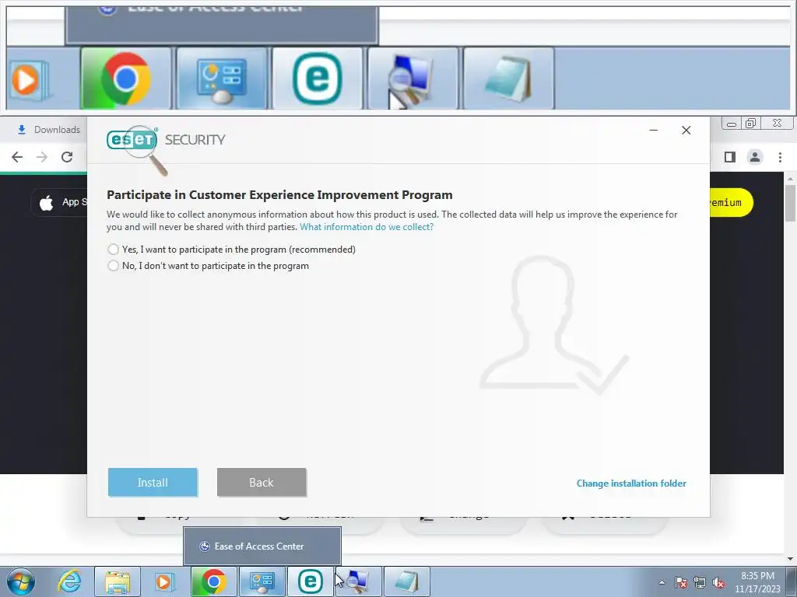797x597 pixels.
Task: Click the muted volume tray icon
Action: [718, 582]
